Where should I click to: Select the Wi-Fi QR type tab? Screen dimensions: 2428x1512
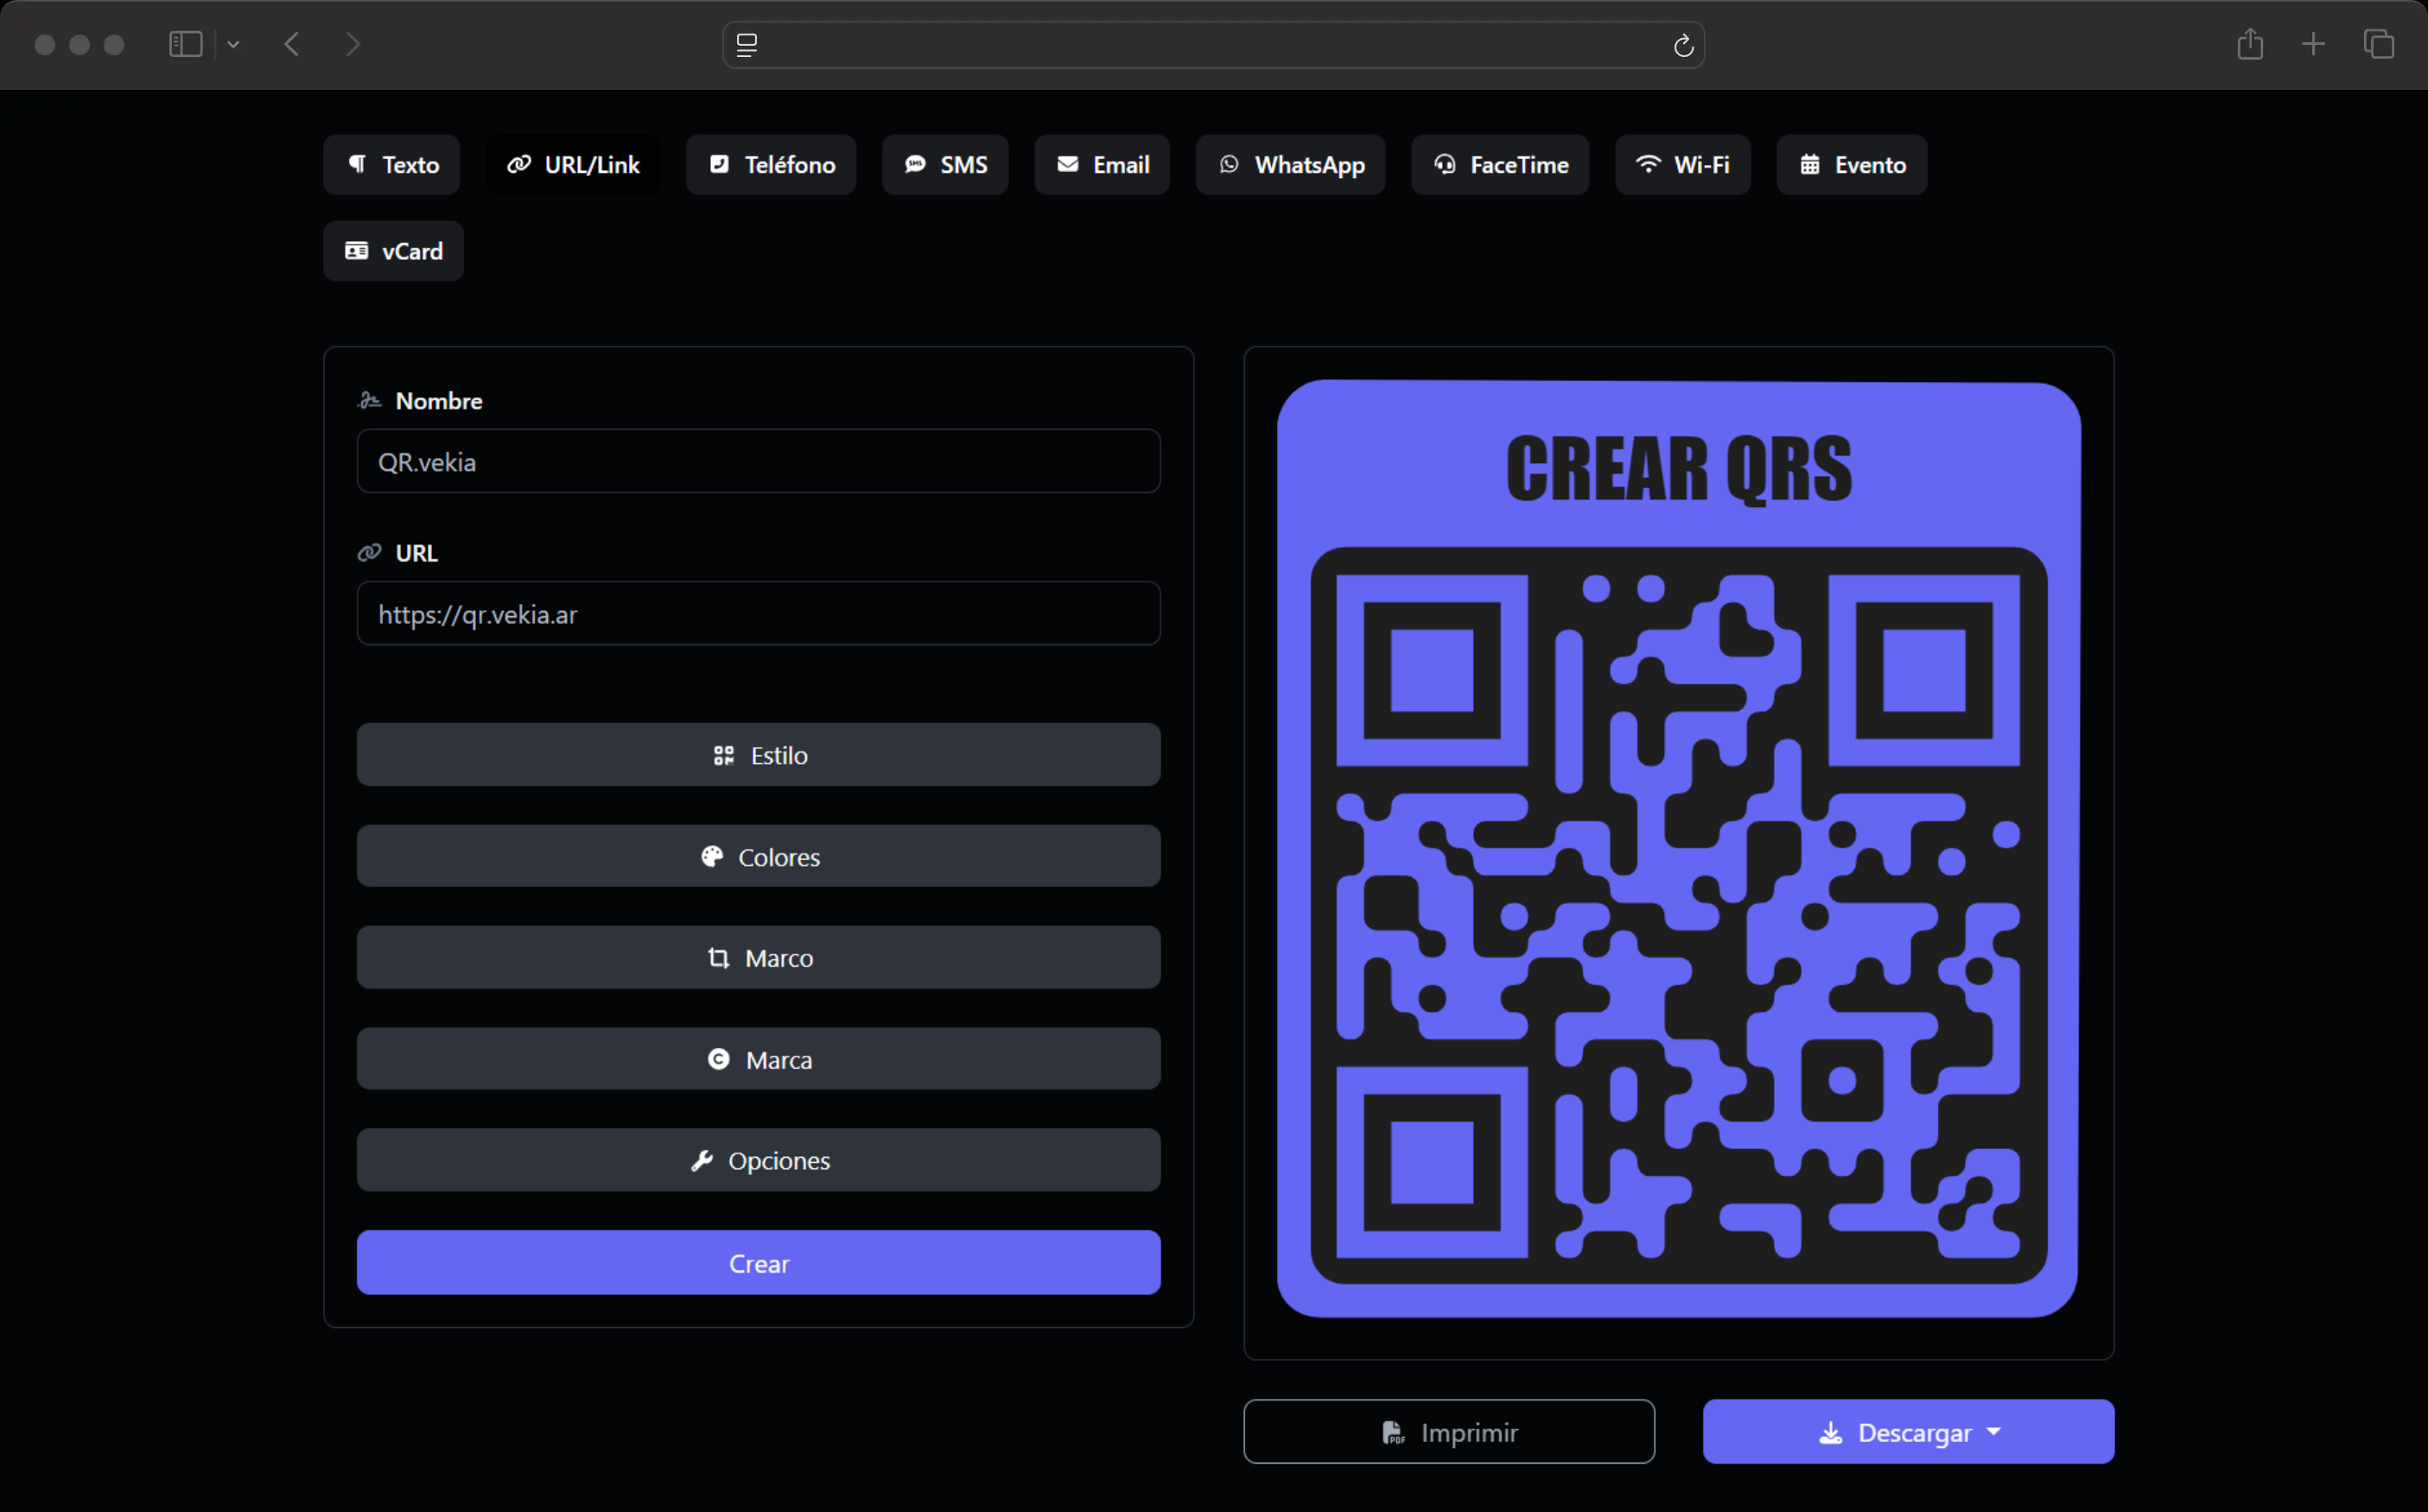tap(1682, 165)
